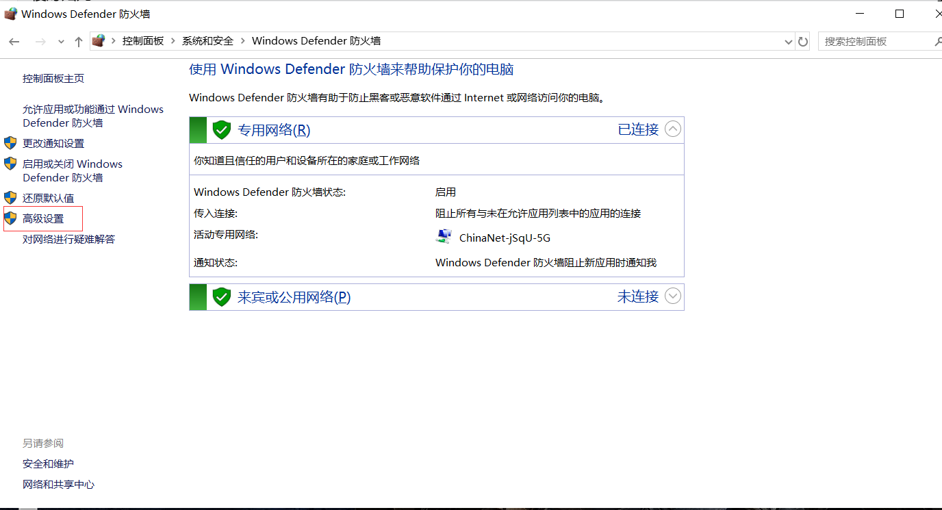Minimize the Windows Defender 防火墙 window
The image size is (942, 510).
[861, 14]
